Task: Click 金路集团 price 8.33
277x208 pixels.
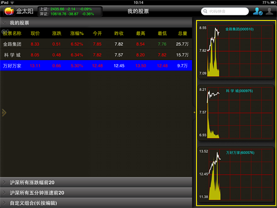Action: click(x=35, y=44)
